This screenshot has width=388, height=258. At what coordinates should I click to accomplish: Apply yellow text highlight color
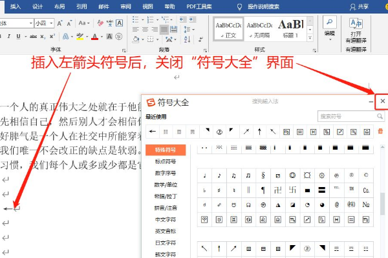(80, 37)
